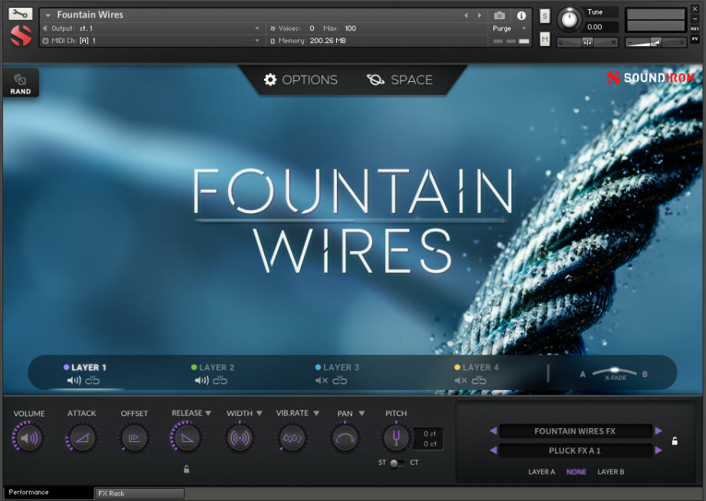Viewport: 706px width, 501px height.
Task: Open the Vib.Rate dropdown arrow
Action: [316, 413]
